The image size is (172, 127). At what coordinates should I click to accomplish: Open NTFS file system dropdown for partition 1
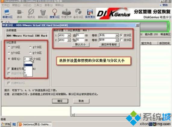pos(69,35)
